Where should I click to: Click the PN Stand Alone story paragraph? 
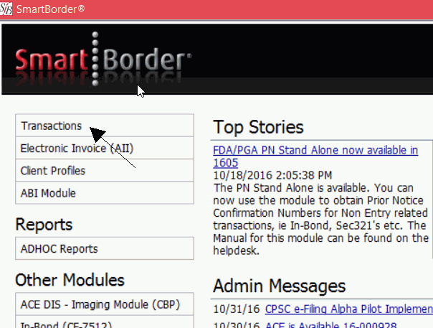pyautogui.click(x=320, y=220)
